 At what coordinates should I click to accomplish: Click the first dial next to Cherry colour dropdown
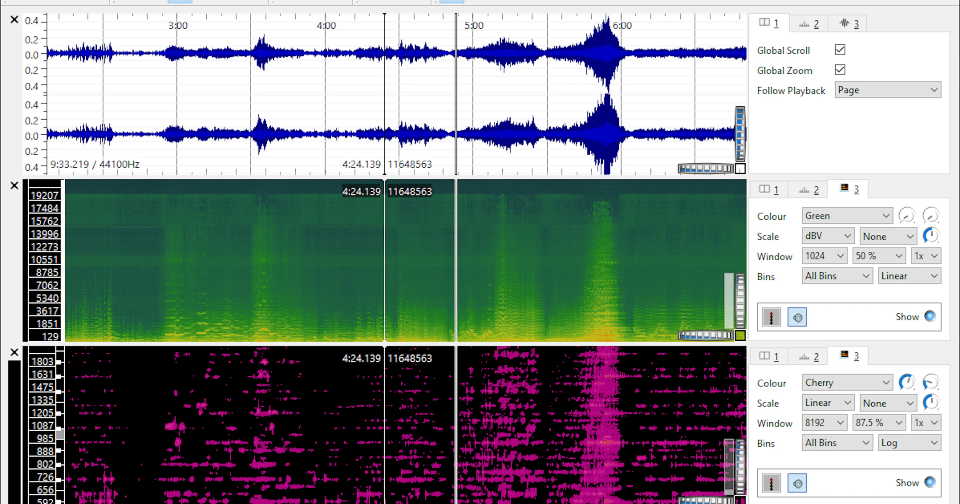click(x=907, y=382)
